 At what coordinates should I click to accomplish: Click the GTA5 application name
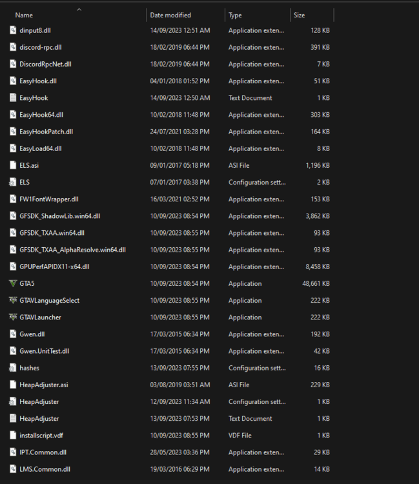[27, 283]
